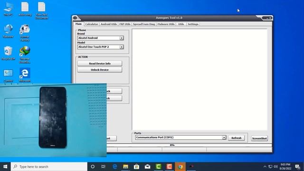Switch to the FRP Utils tab

pos(124,24)
